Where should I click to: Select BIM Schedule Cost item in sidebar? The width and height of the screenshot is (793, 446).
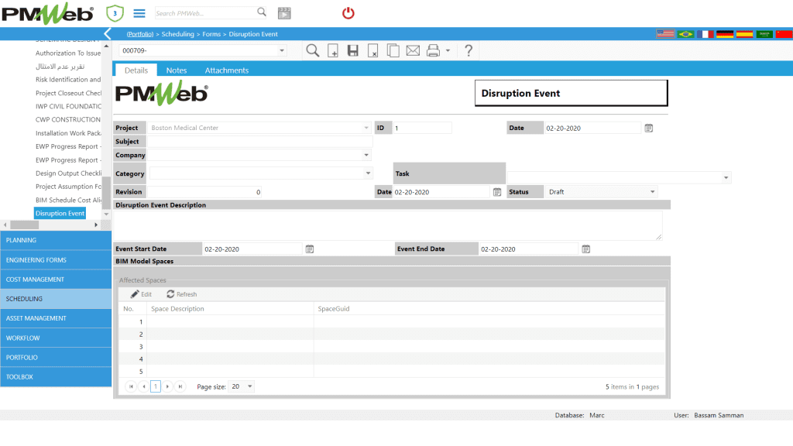[68, 201]
